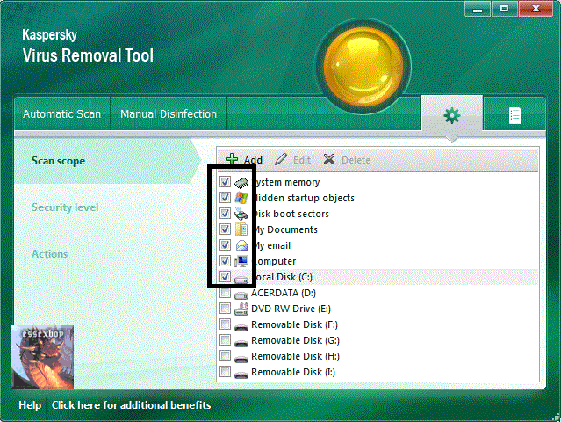Select the Computer row text
The height and width of the screenshot is (422, 561).
click(x=274, y=261)
